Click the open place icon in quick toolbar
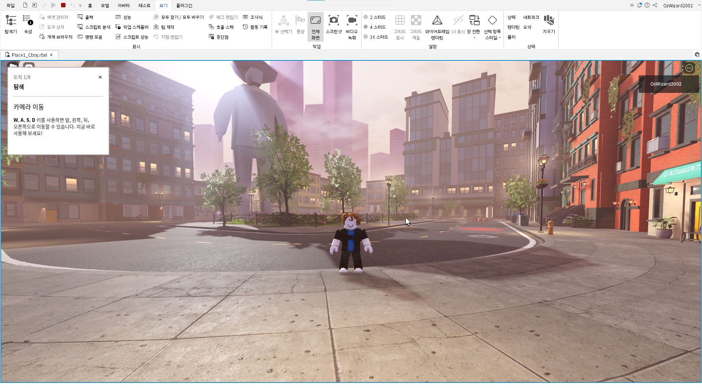This screenshot has height=388, width=702. 35,5
